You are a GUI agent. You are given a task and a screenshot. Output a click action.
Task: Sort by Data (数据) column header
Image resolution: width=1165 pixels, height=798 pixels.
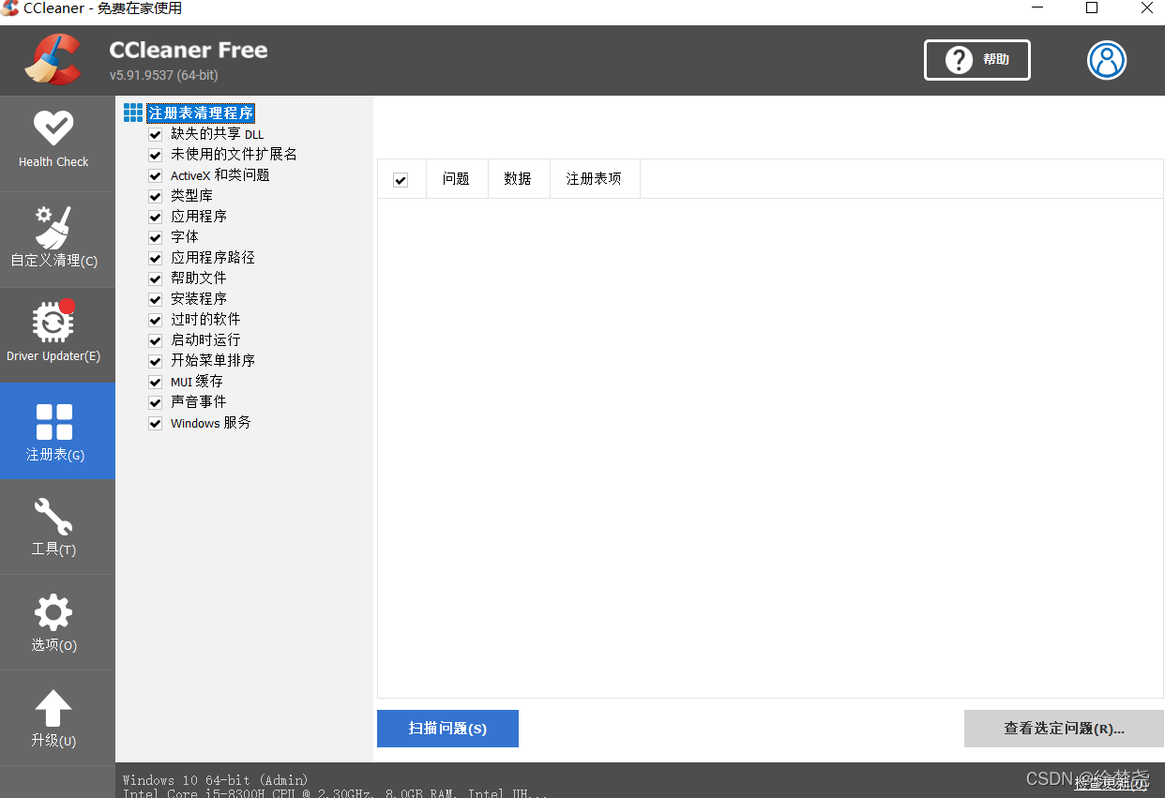(x=518, y=179)
